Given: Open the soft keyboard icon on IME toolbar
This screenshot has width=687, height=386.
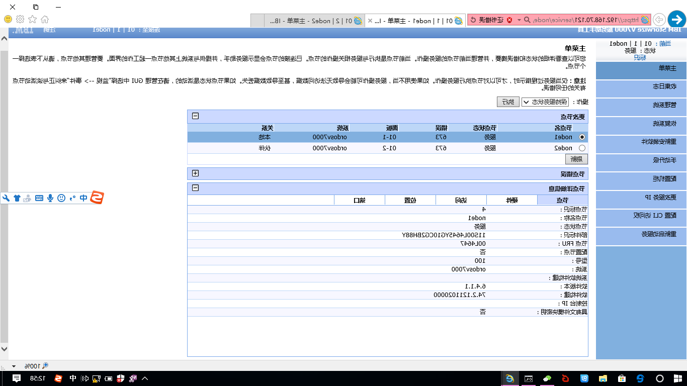Looking at the screenshot, I should 39,198.
